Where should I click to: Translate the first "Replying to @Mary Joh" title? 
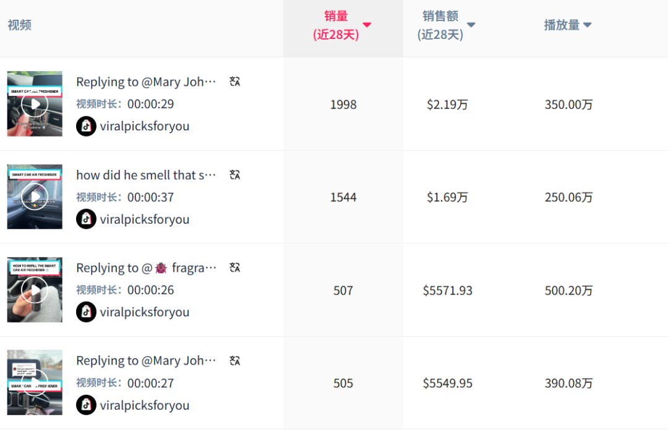[x=234, y=81]
